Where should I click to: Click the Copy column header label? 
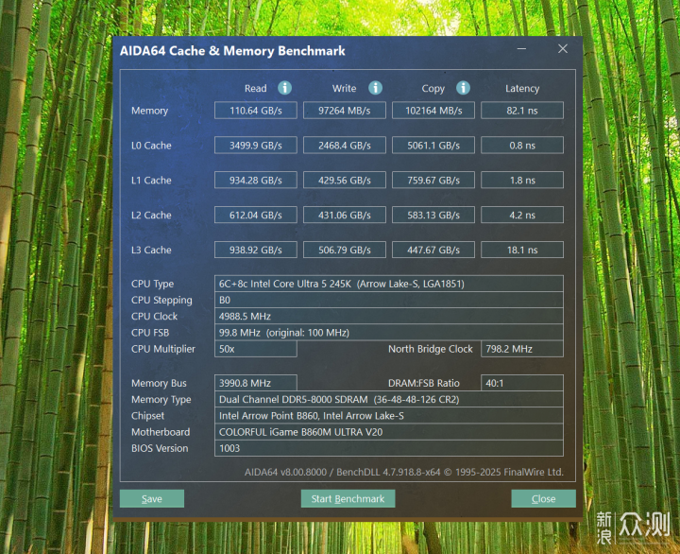[433, 89]
